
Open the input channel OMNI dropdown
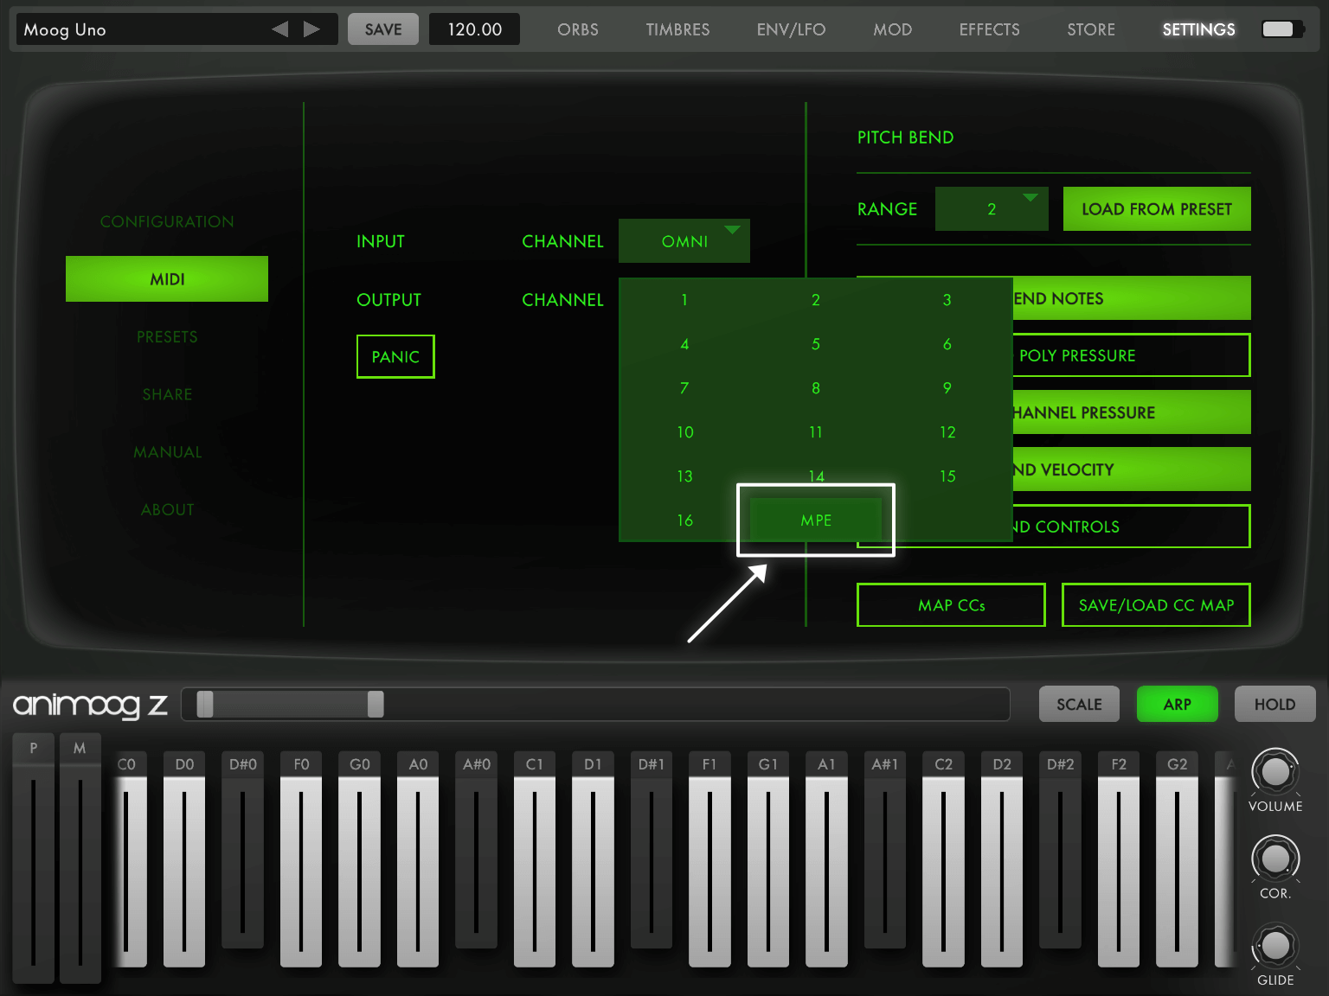[x=684, y=241]
